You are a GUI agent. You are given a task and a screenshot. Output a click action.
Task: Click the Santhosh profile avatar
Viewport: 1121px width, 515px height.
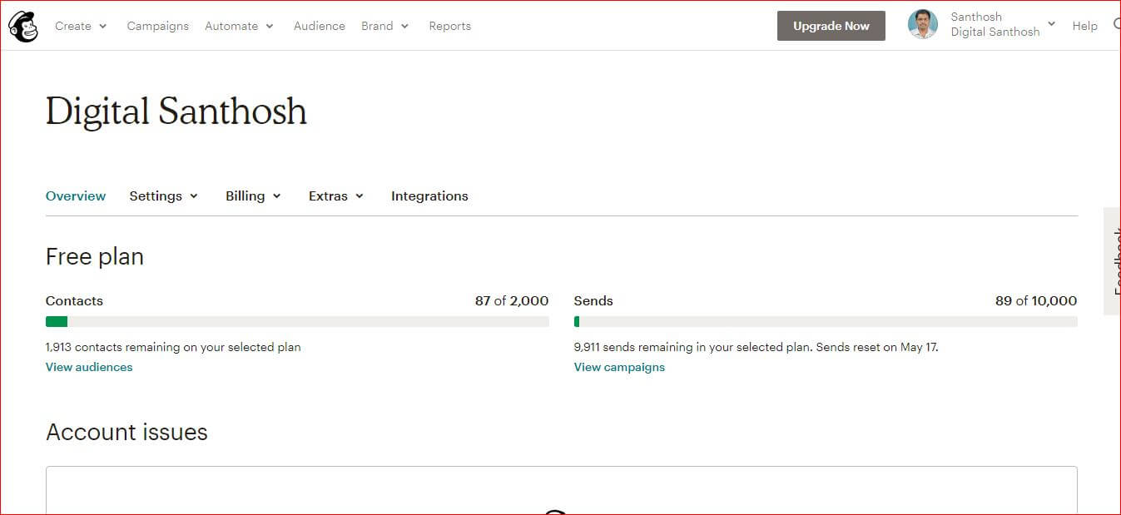tap(922, 25)
